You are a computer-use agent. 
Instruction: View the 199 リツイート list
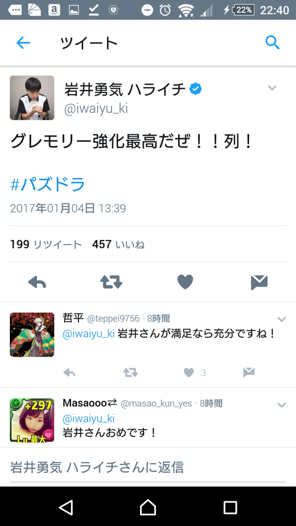pyautogui.click(x=46, y=245)
